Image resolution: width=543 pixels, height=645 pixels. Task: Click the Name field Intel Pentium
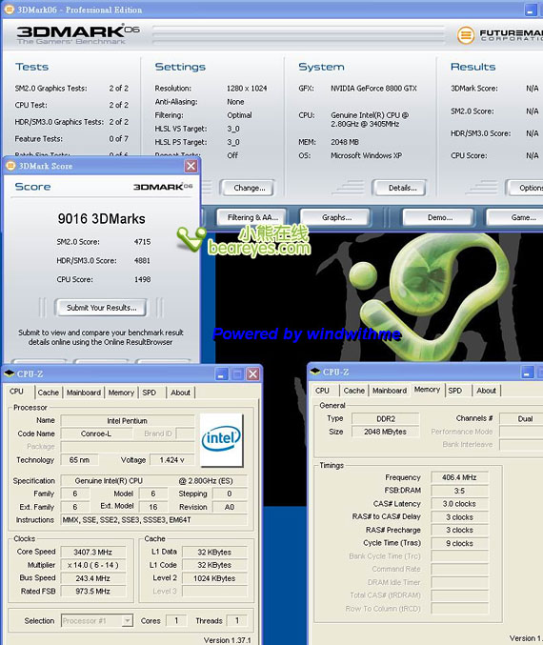coord(127,421)
